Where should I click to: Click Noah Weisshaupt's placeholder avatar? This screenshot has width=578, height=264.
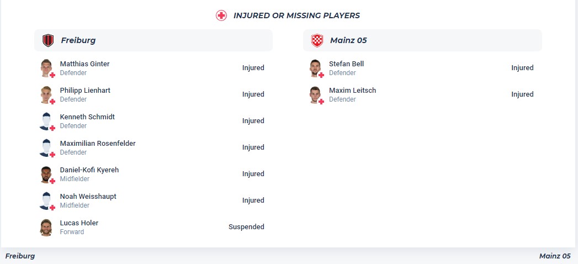pos(46,200)
